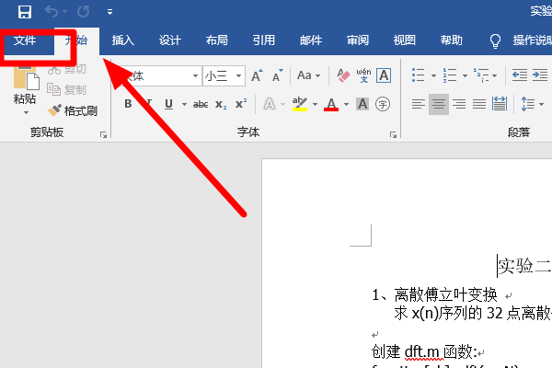Click the enclosed character 字 icon

point(383,104)
